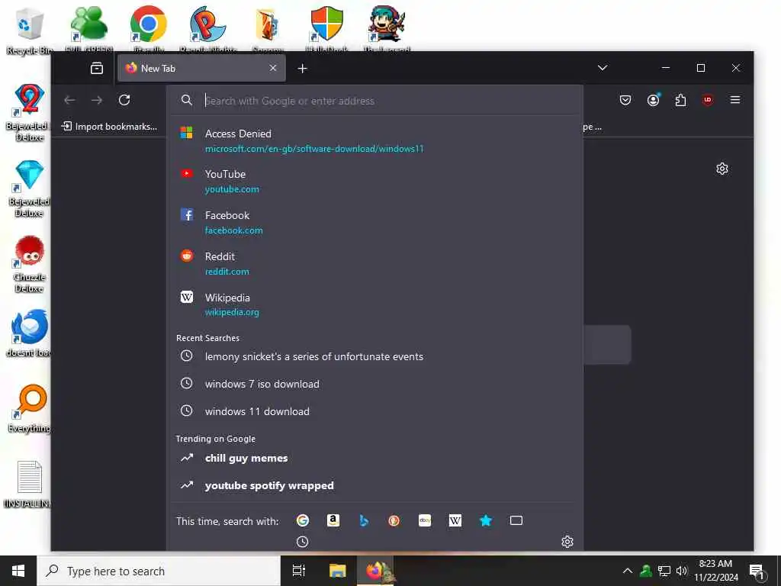The width and height of the screenshot is (781, 586).
Task: Open the volume speaker tray icon
Action: click(x=682, y=571)
